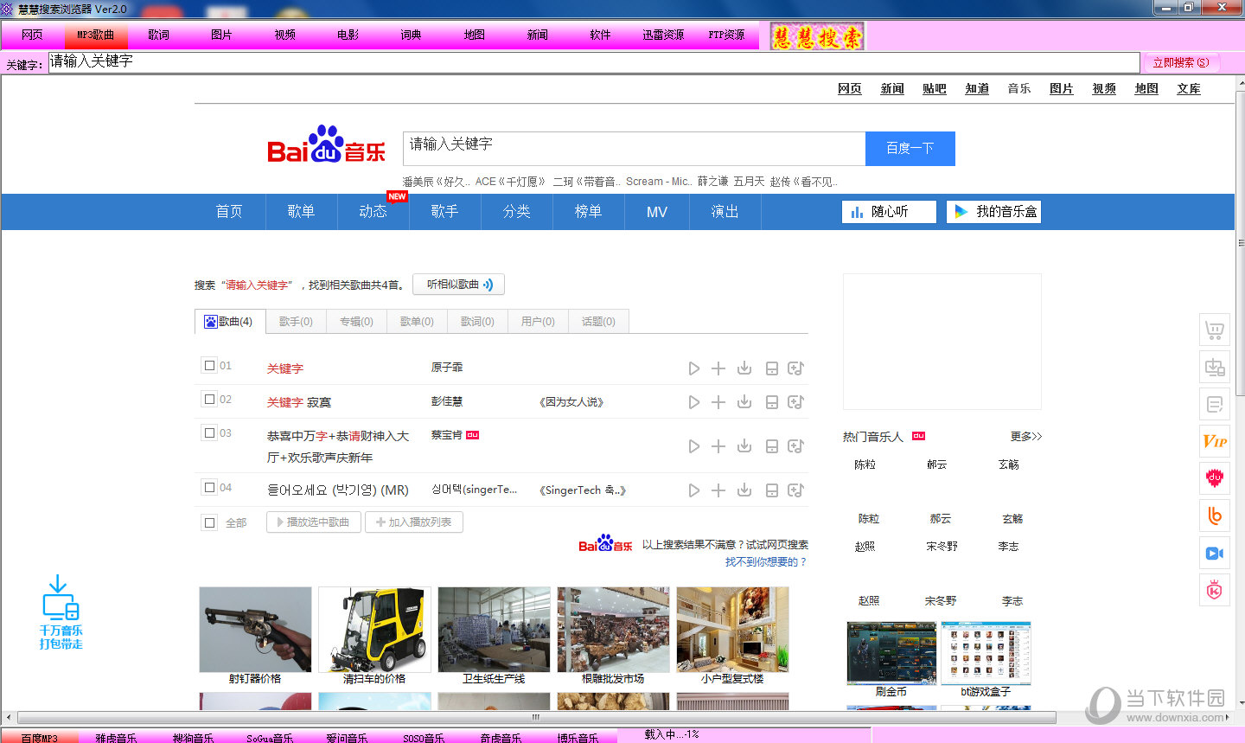Add song 03 恭喜中万字 to queue

click(x=718, y=446)
